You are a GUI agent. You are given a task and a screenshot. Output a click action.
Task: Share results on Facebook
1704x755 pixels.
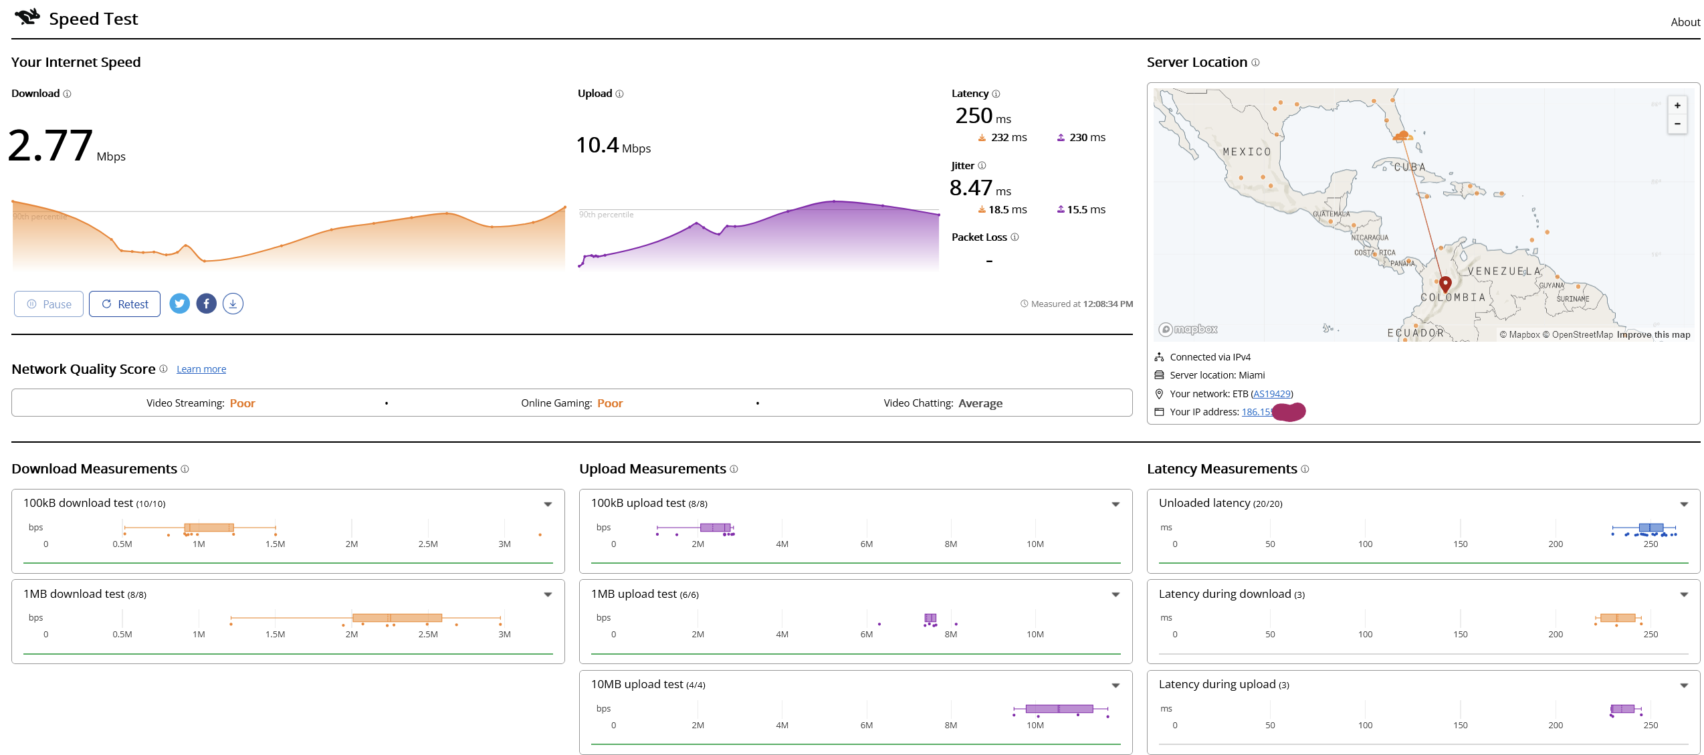(206, 304)
